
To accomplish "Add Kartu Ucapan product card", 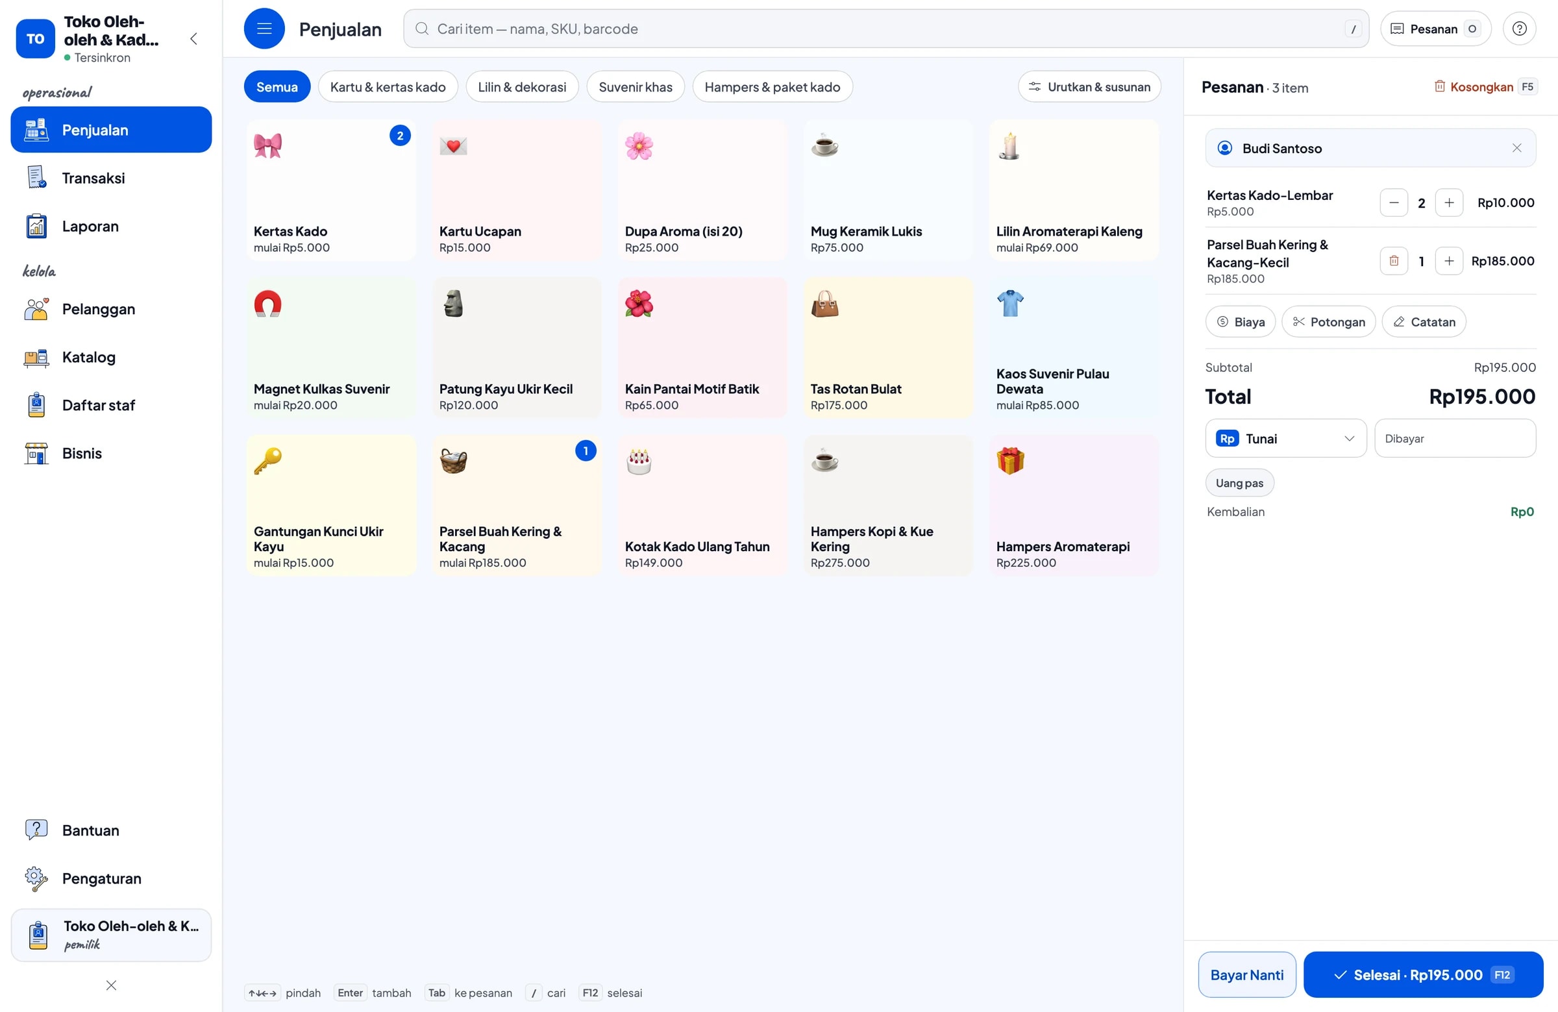I will coord(517,190).
